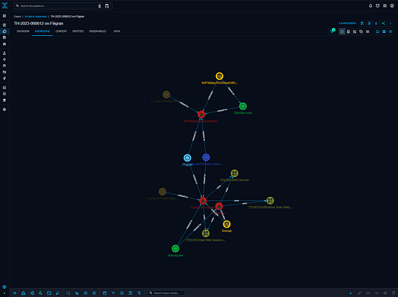The image size is (398, 297).
Task: Open the account profile icon
Action: click(x=391, y=6)
